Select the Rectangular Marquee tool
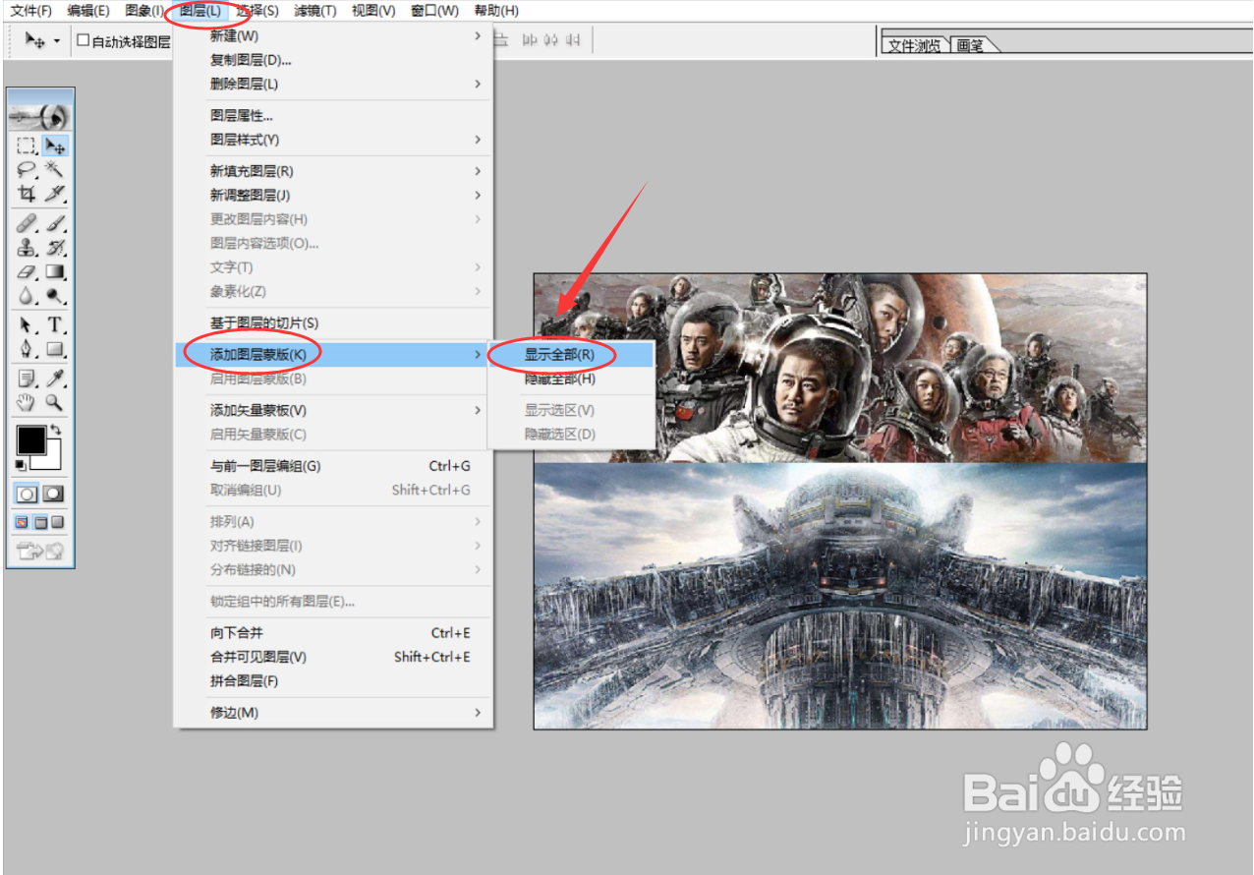Screen dimensions: 1254x875 coord(27,146)
